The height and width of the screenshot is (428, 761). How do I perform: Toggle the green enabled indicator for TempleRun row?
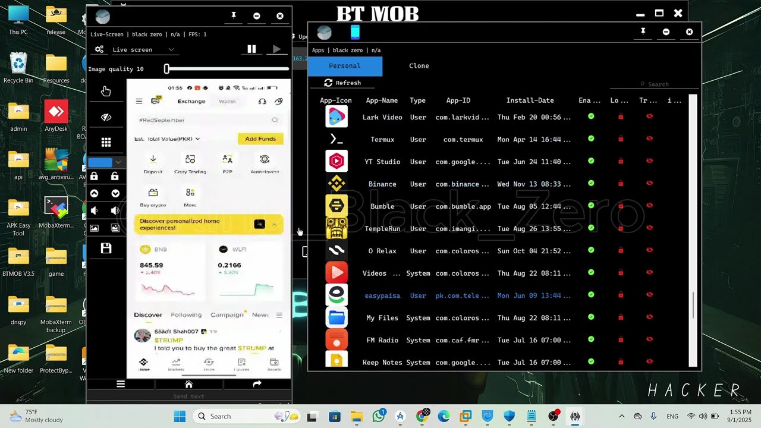[x=591, y=228]
